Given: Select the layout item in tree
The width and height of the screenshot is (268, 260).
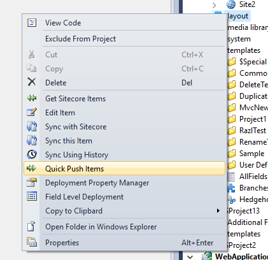Looking at the screenshot, I should pyautogui.click(x=237, y=16).
